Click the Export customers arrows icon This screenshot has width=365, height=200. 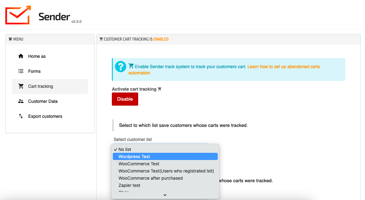click(x=21, y=116)
